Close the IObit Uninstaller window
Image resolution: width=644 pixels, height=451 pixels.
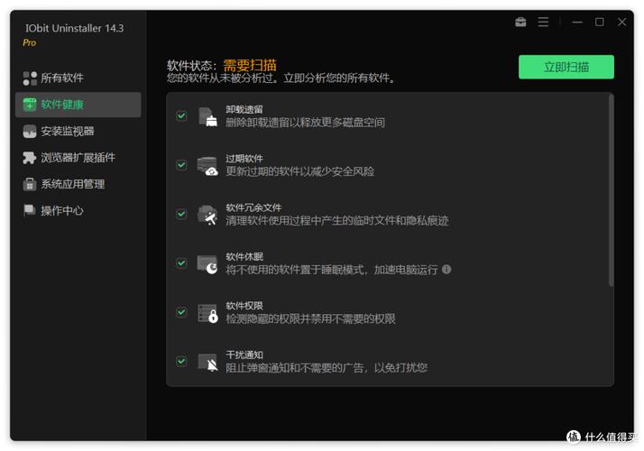pos(621,23)
